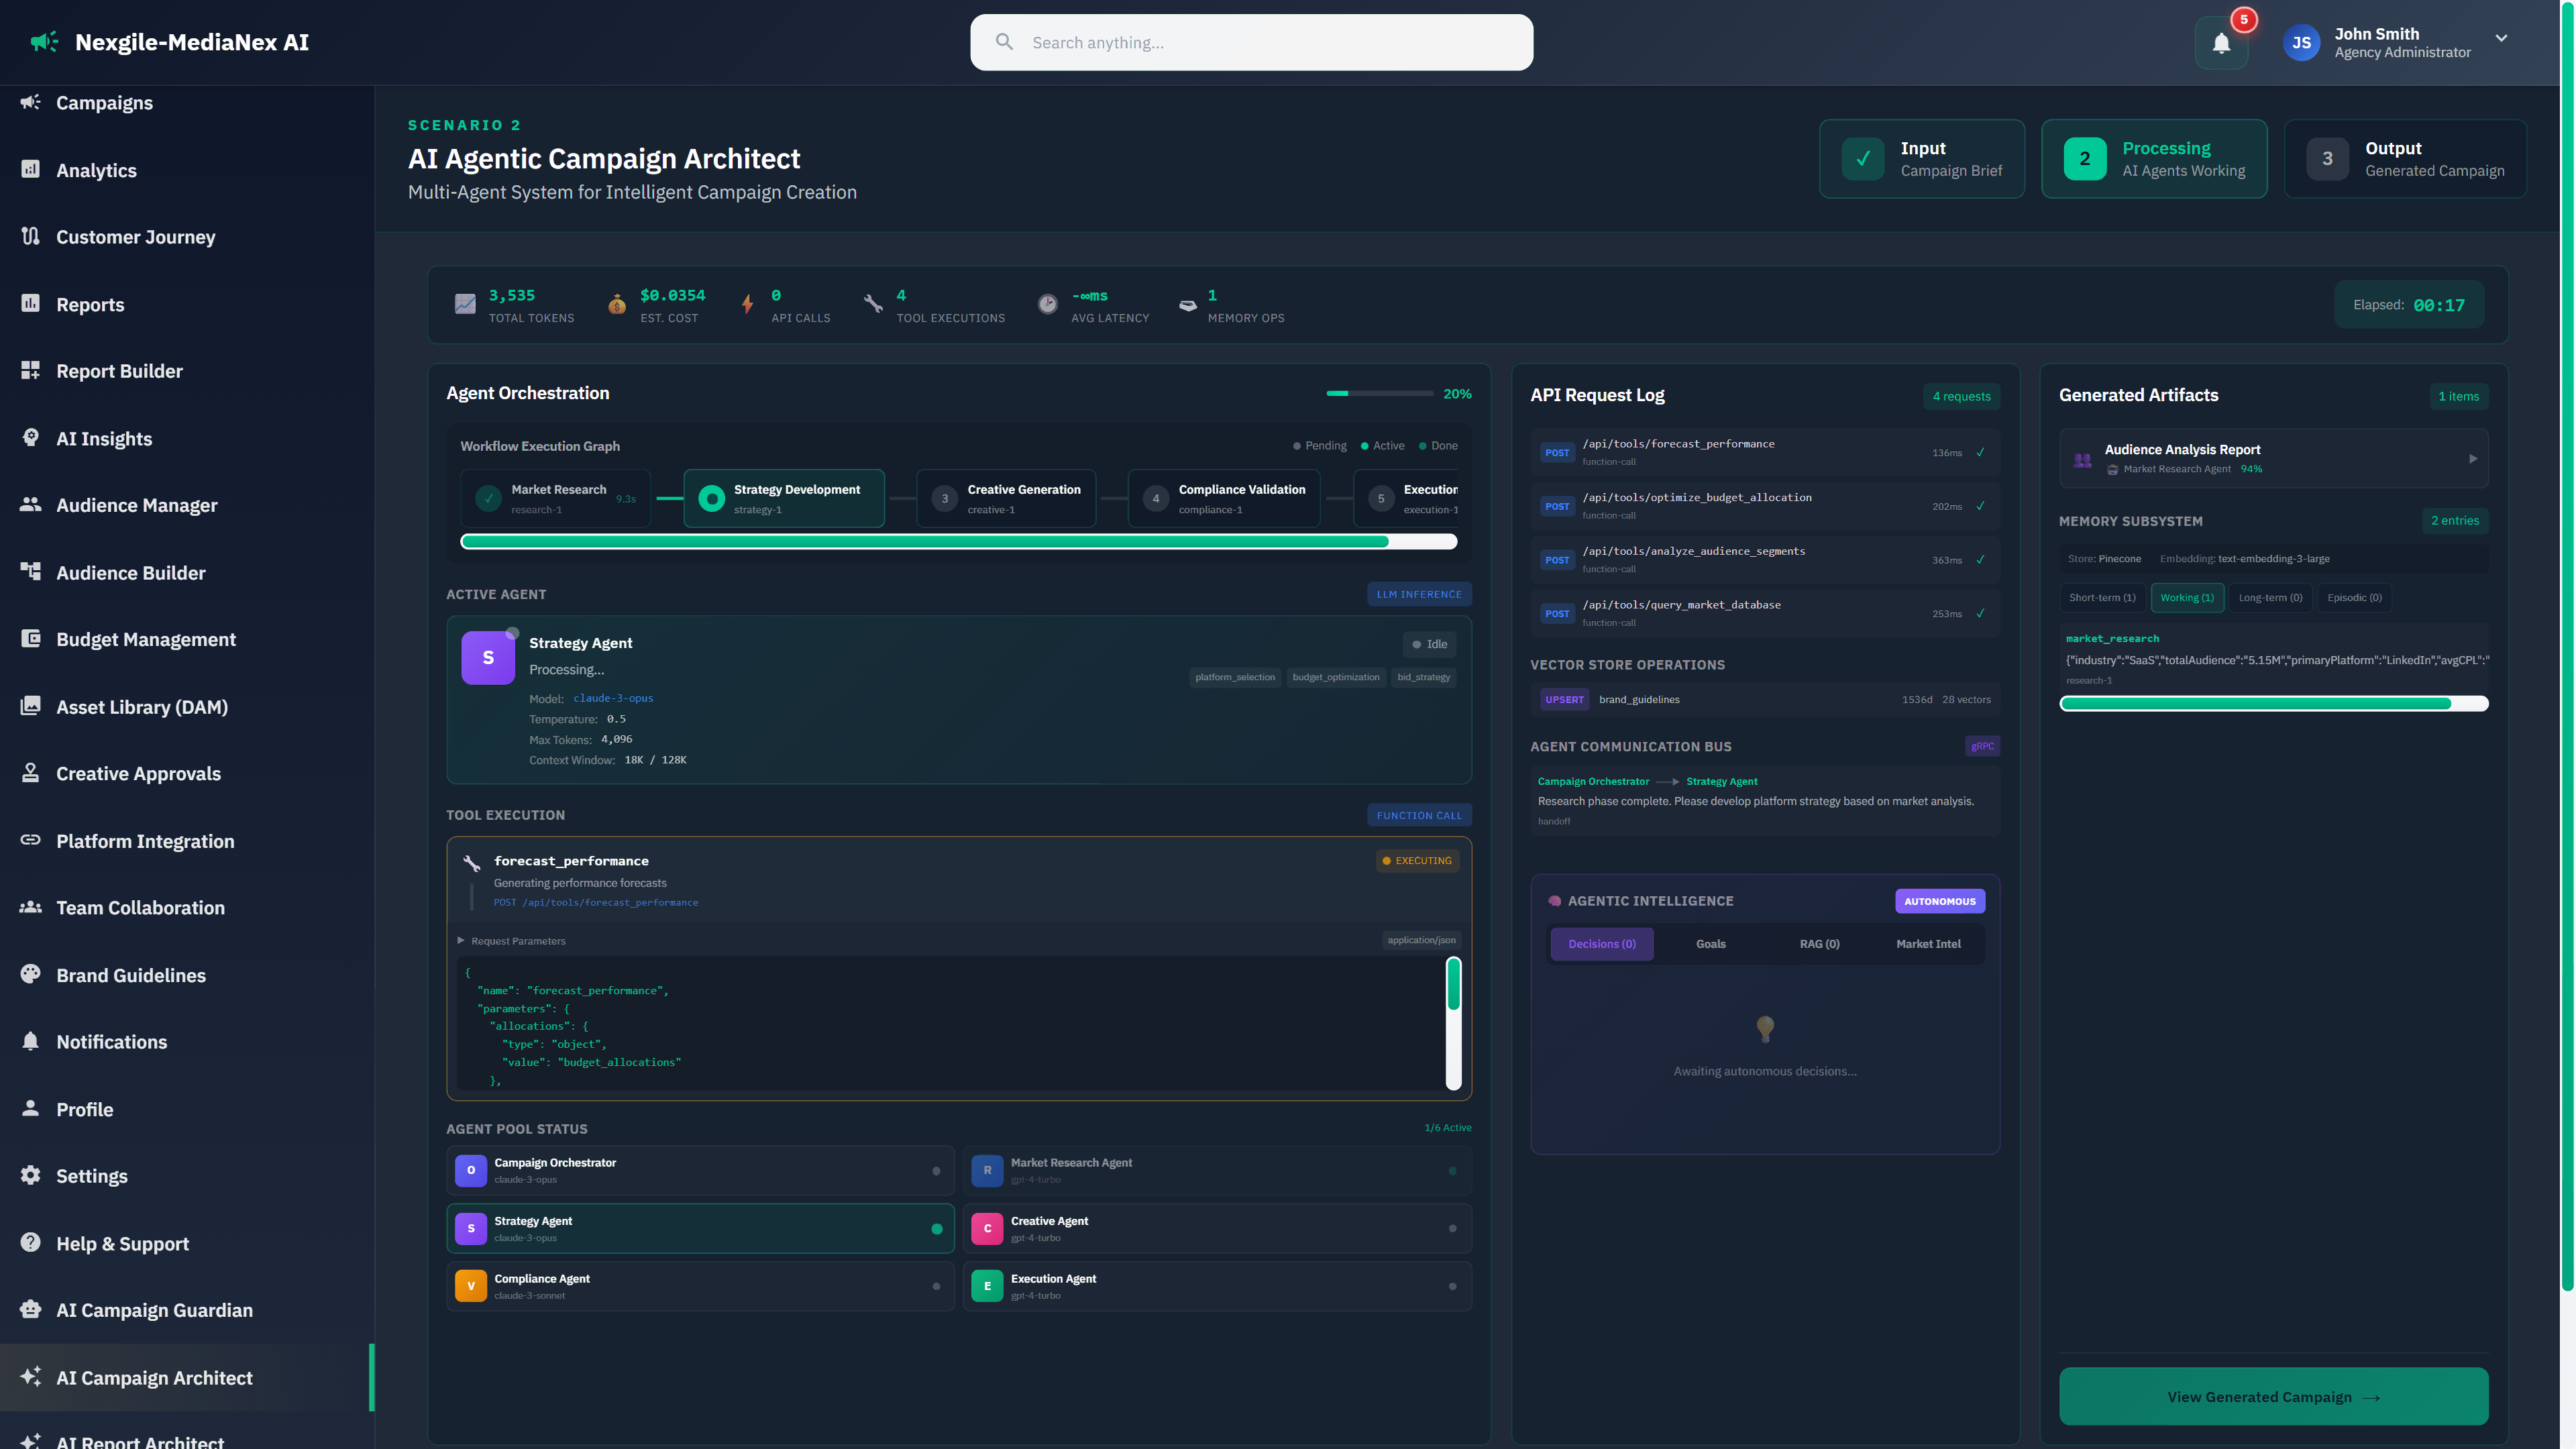
Task: Open Reports from the sidebar icon
Action: 30,304
